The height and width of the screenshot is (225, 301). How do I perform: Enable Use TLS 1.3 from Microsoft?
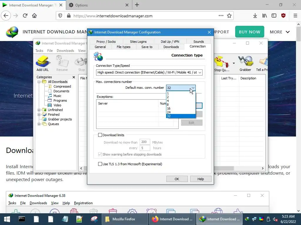[100, 164]
